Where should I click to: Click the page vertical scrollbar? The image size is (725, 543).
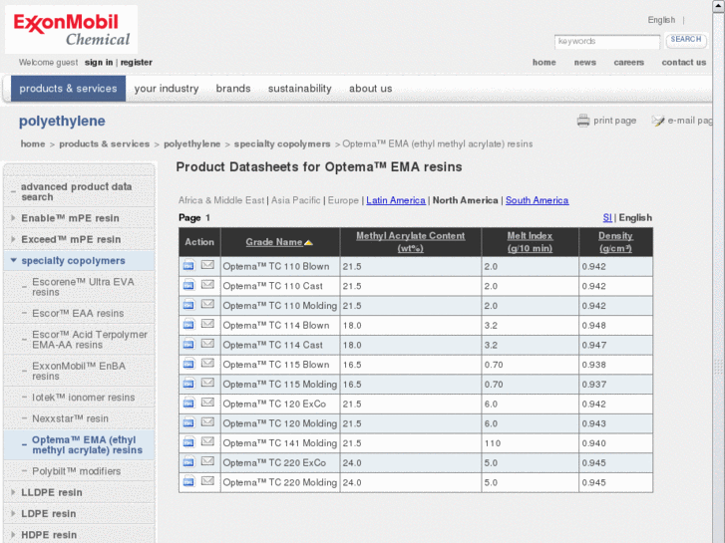[x=719, y=272]
